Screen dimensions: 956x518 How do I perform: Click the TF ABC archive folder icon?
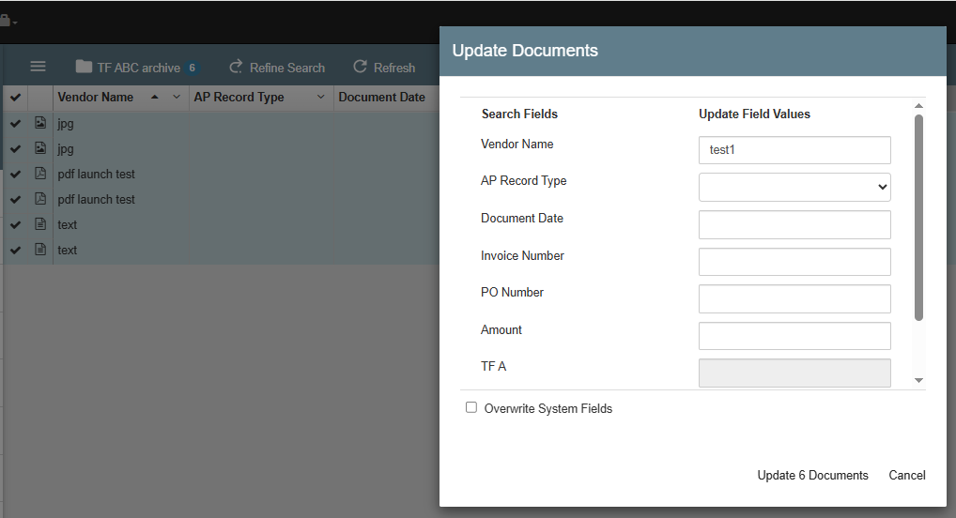coord(84,67)
